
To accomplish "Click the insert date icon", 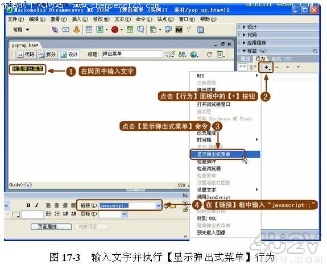I will [x=130, y=30].
